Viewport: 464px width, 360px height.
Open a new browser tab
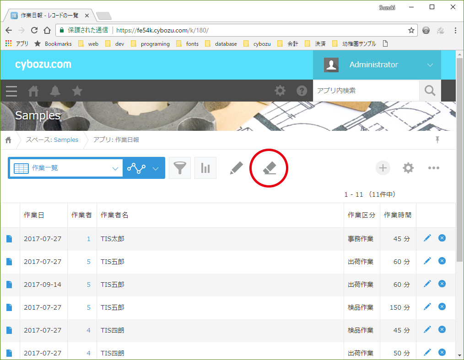(x=103, y=16)
